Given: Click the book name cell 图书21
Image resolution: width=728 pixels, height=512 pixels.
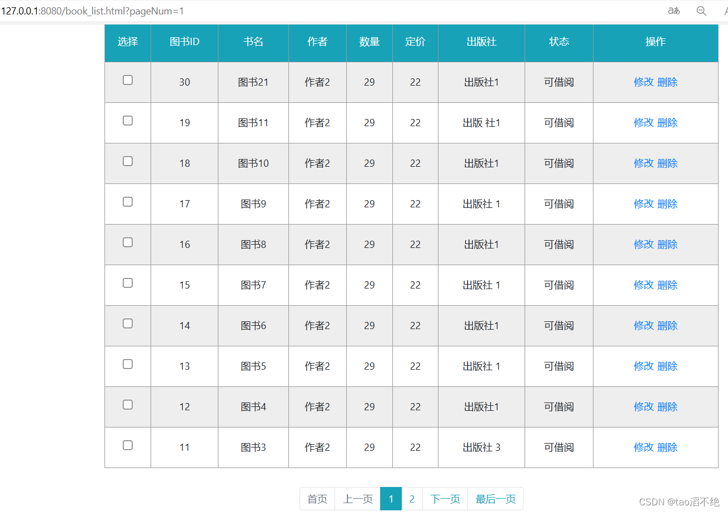Looking at the screenshot, I should point(253,82).
